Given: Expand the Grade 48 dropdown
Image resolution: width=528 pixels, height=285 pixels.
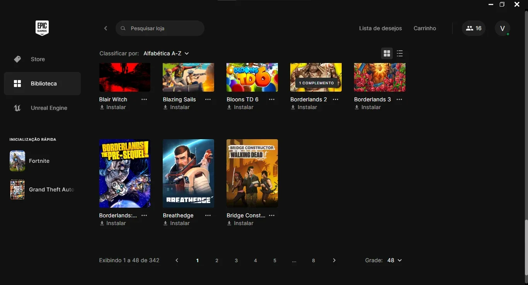Looking at the screenshot, I should tap(395, 260).
